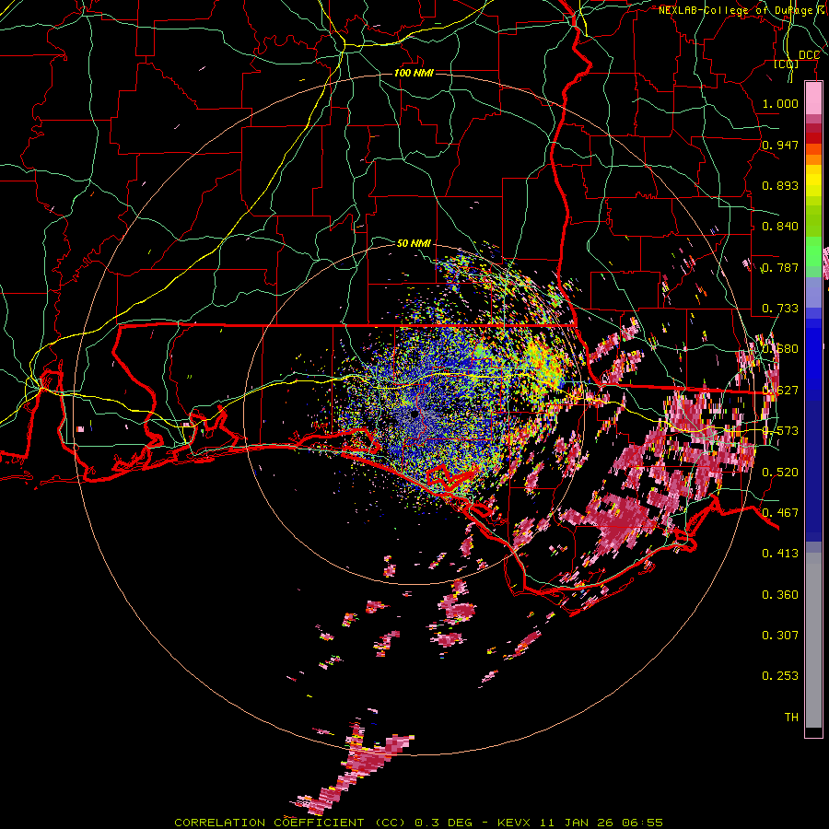Click the gray low-value color bar segment
This screenshot has width=829, height=829.
click(x=813, y=640)
